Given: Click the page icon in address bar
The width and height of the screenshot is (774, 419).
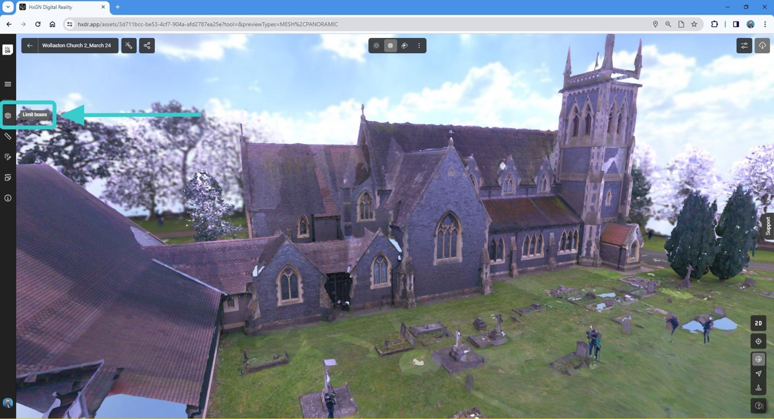Looking at the screenshot, I should tap(681, 24).
